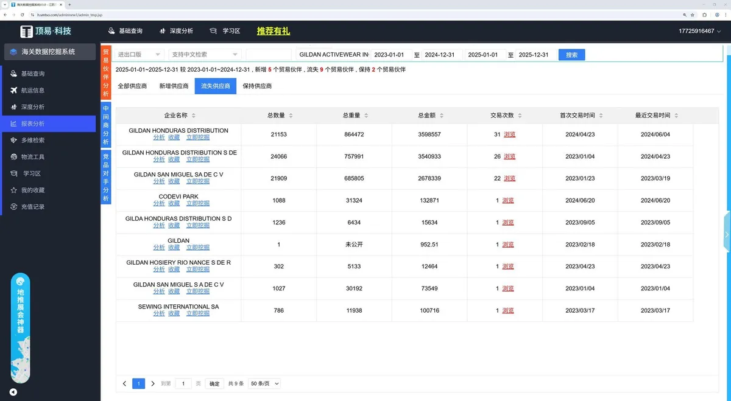Open the 50 条/页 page size dropdown

(265, 384)
